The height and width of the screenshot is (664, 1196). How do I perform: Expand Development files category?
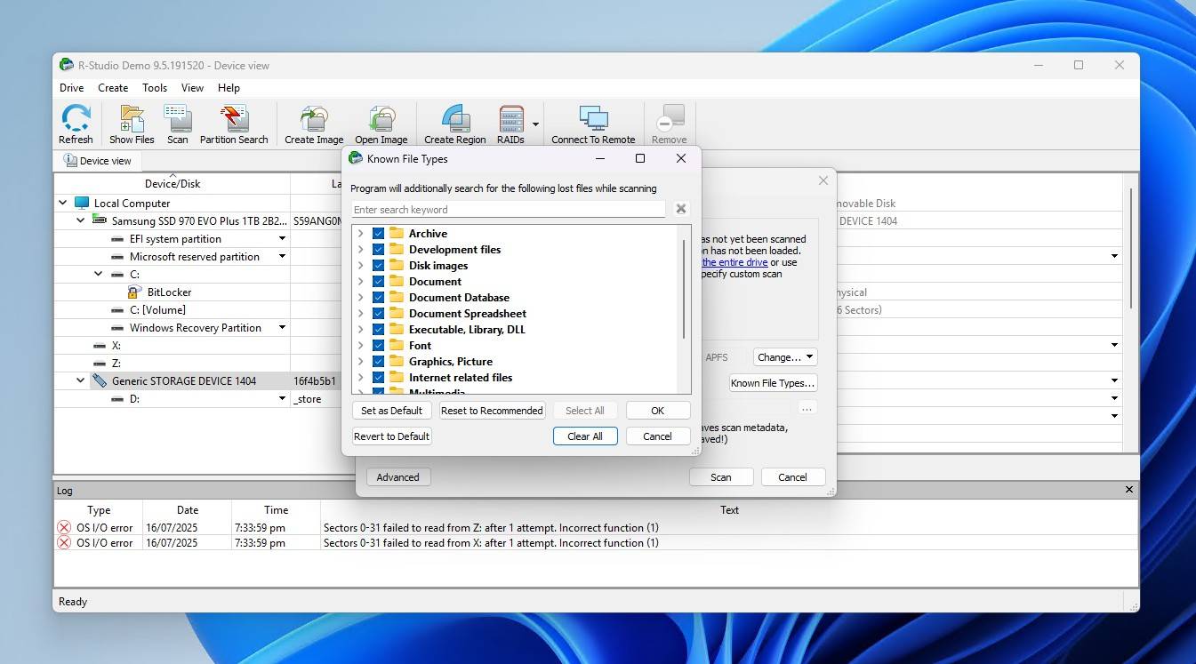pos(360,249)
